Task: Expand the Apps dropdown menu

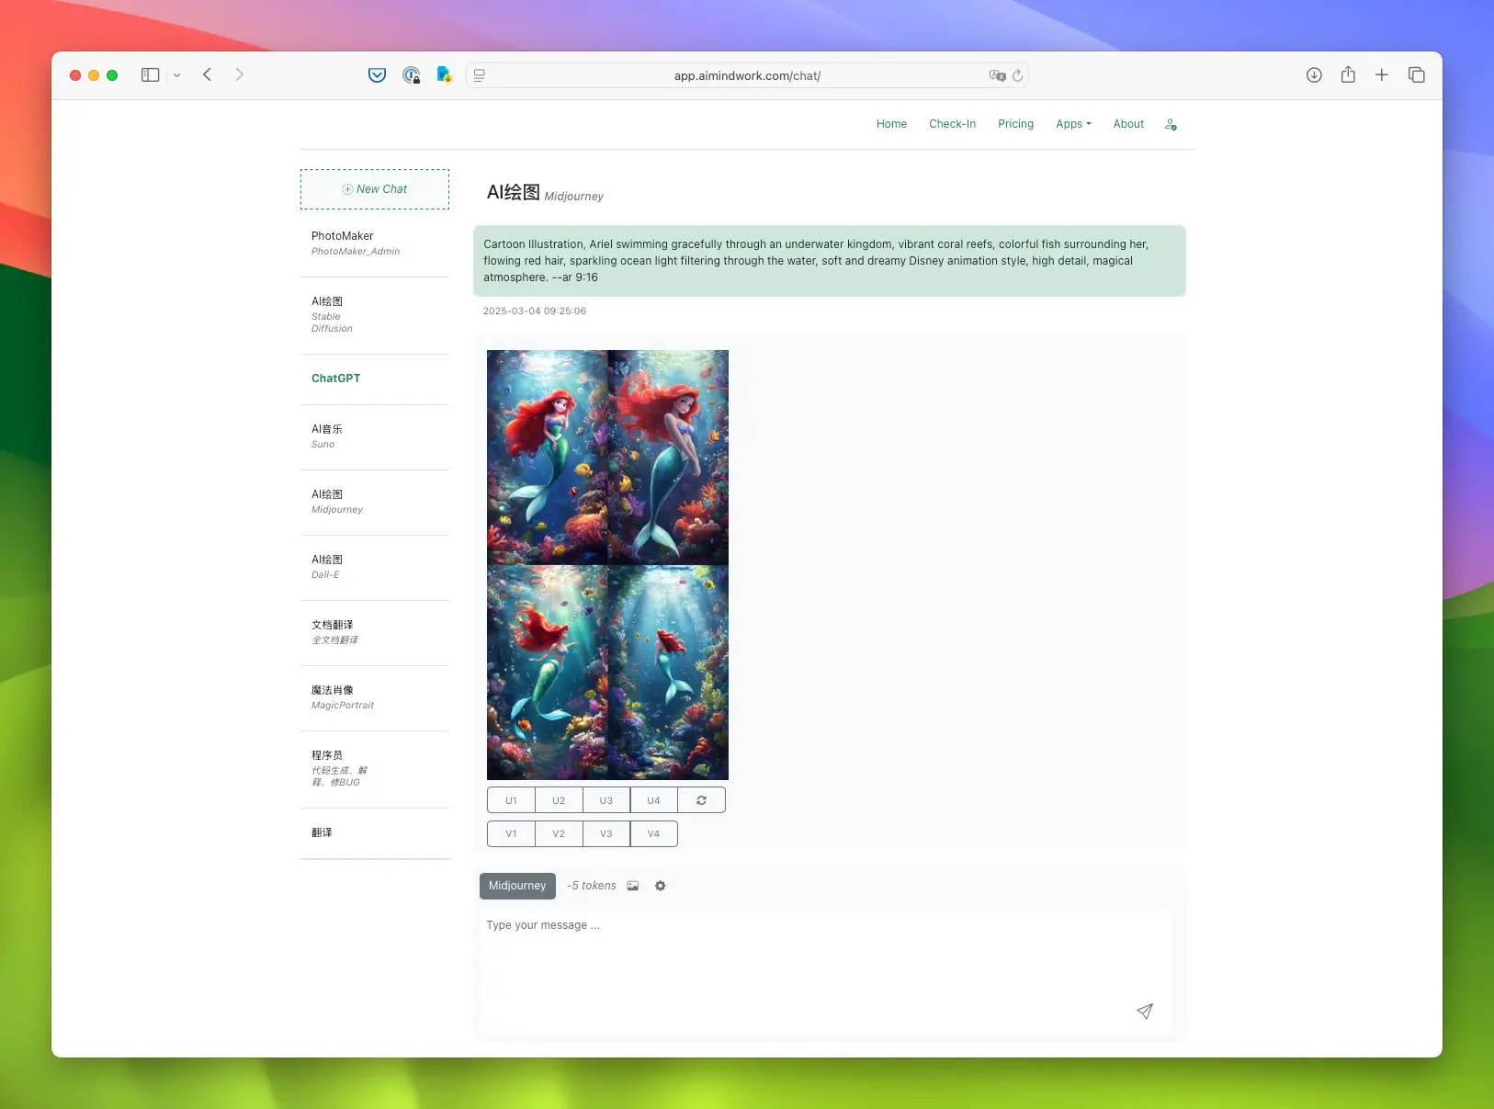Action: (x=1073, y=124)
